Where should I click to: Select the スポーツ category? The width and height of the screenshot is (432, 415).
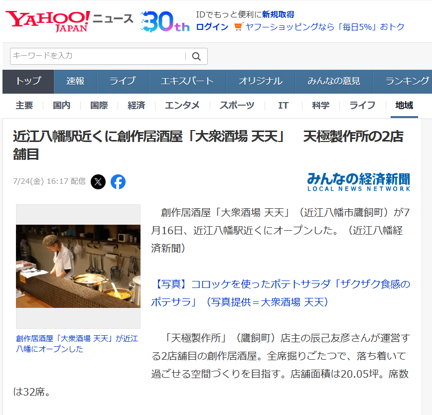click(x=237, y=106)
